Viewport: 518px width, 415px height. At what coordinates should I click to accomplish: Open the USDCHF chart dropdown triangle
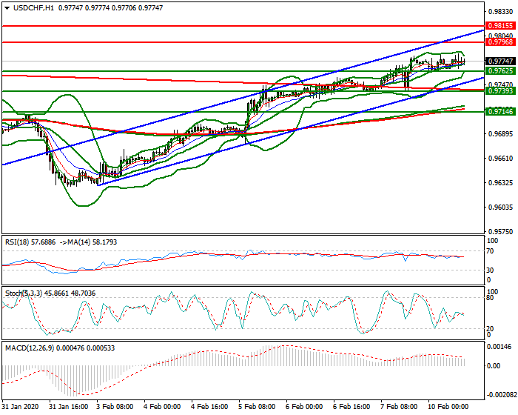tap(7, 8)
